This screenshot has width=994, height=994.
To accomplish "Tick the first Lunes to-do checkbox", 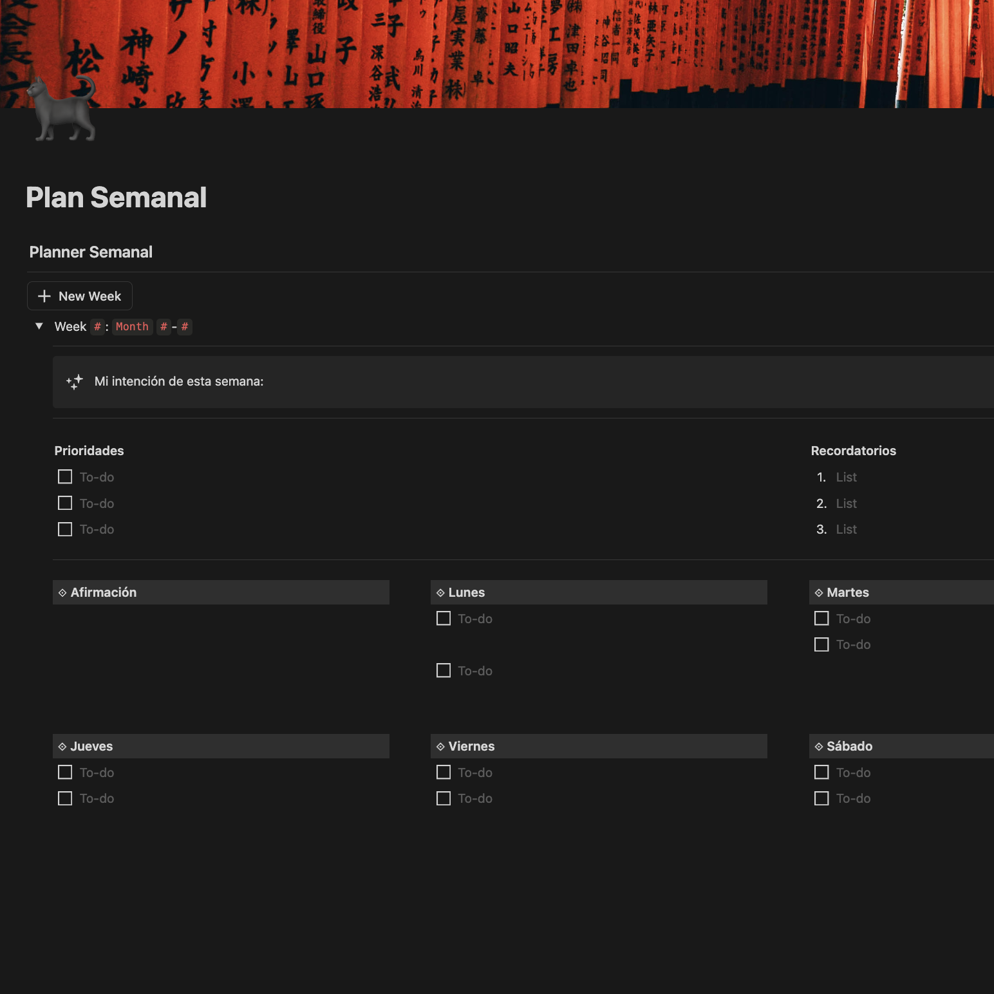I will point(444,619).
